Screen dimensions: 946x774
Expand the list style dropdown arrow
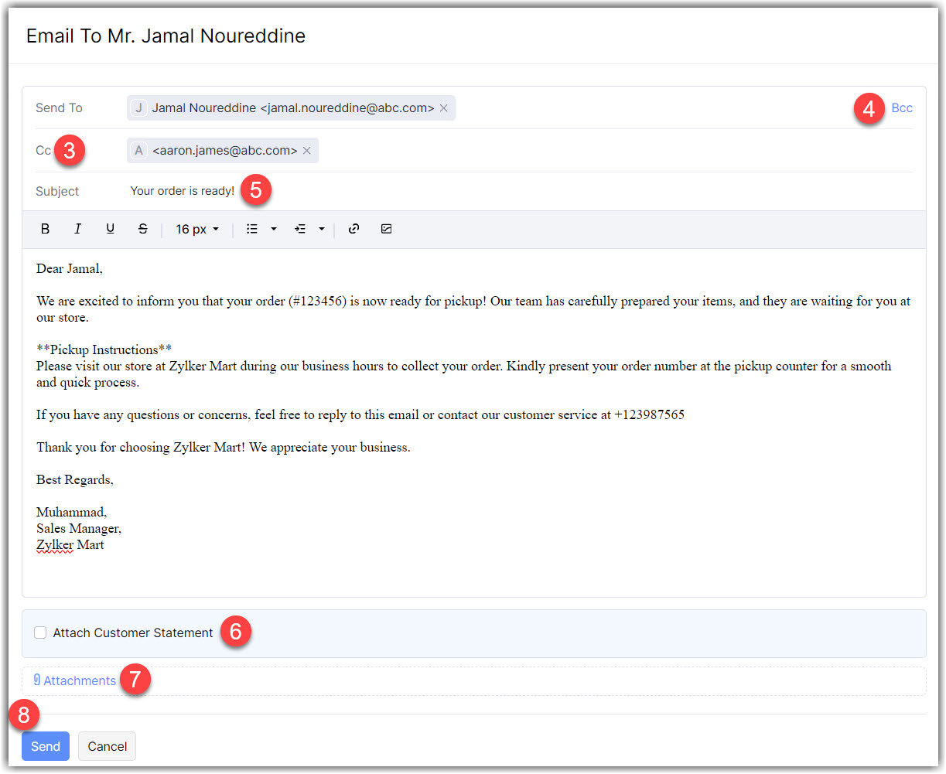(x=274, y=229)
